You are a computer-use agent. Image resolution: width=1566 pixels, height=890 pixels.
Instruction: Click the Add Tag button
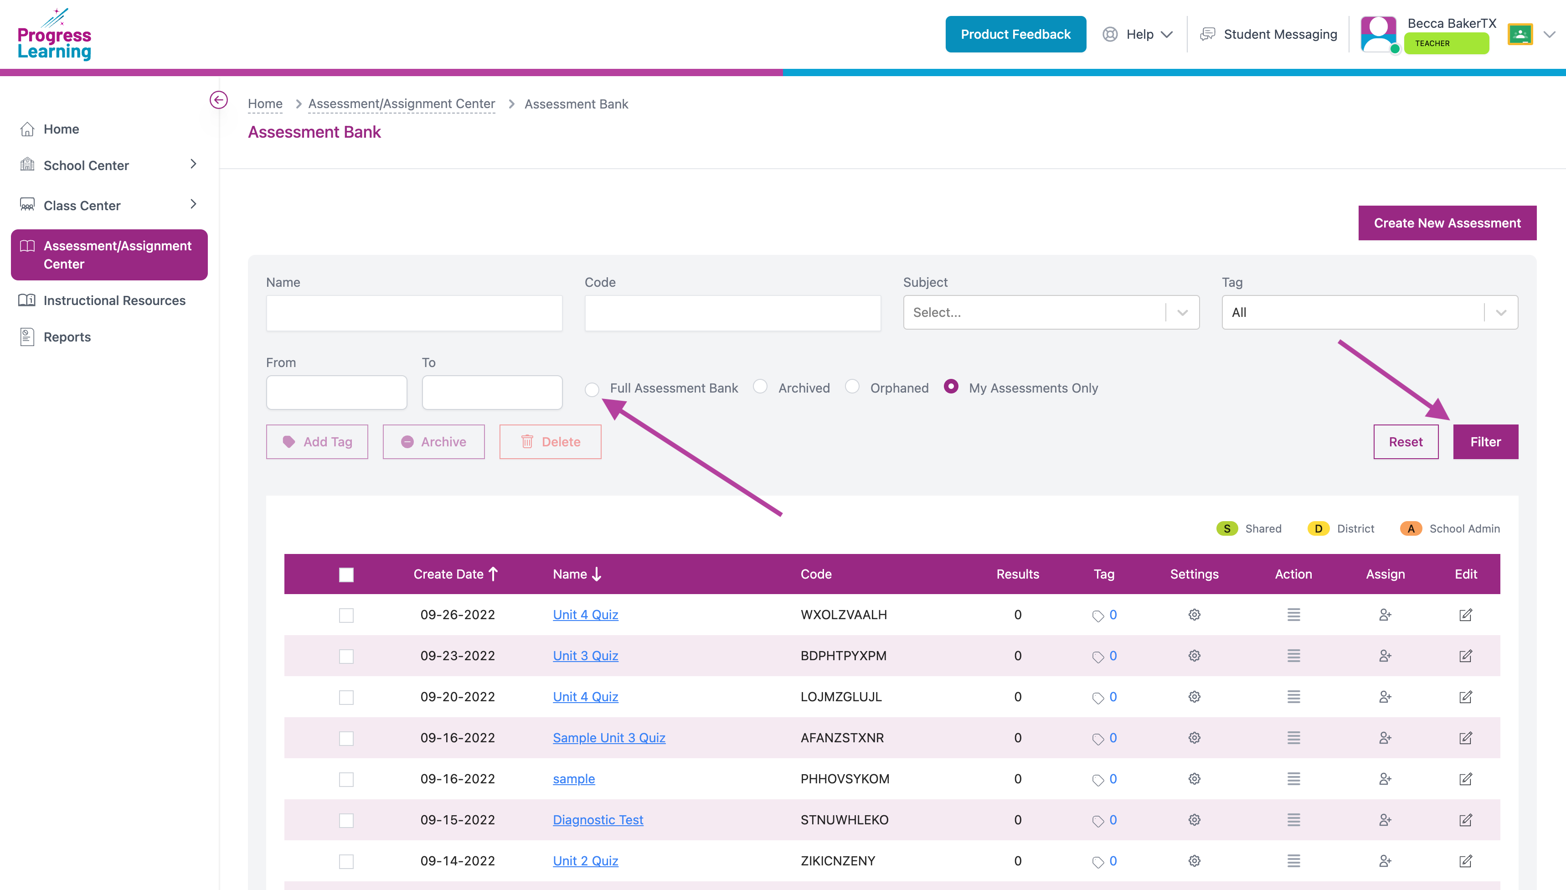(316, 441)
